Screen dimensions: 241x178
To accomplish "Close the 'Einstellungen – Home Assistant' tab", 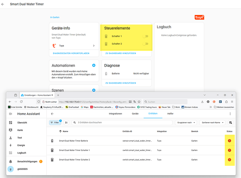I will (x=52, y=95).
